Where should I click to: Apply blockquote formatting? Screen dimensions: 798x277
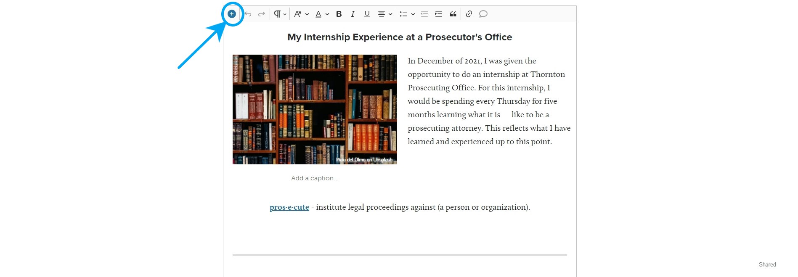[x=453, y=14]
